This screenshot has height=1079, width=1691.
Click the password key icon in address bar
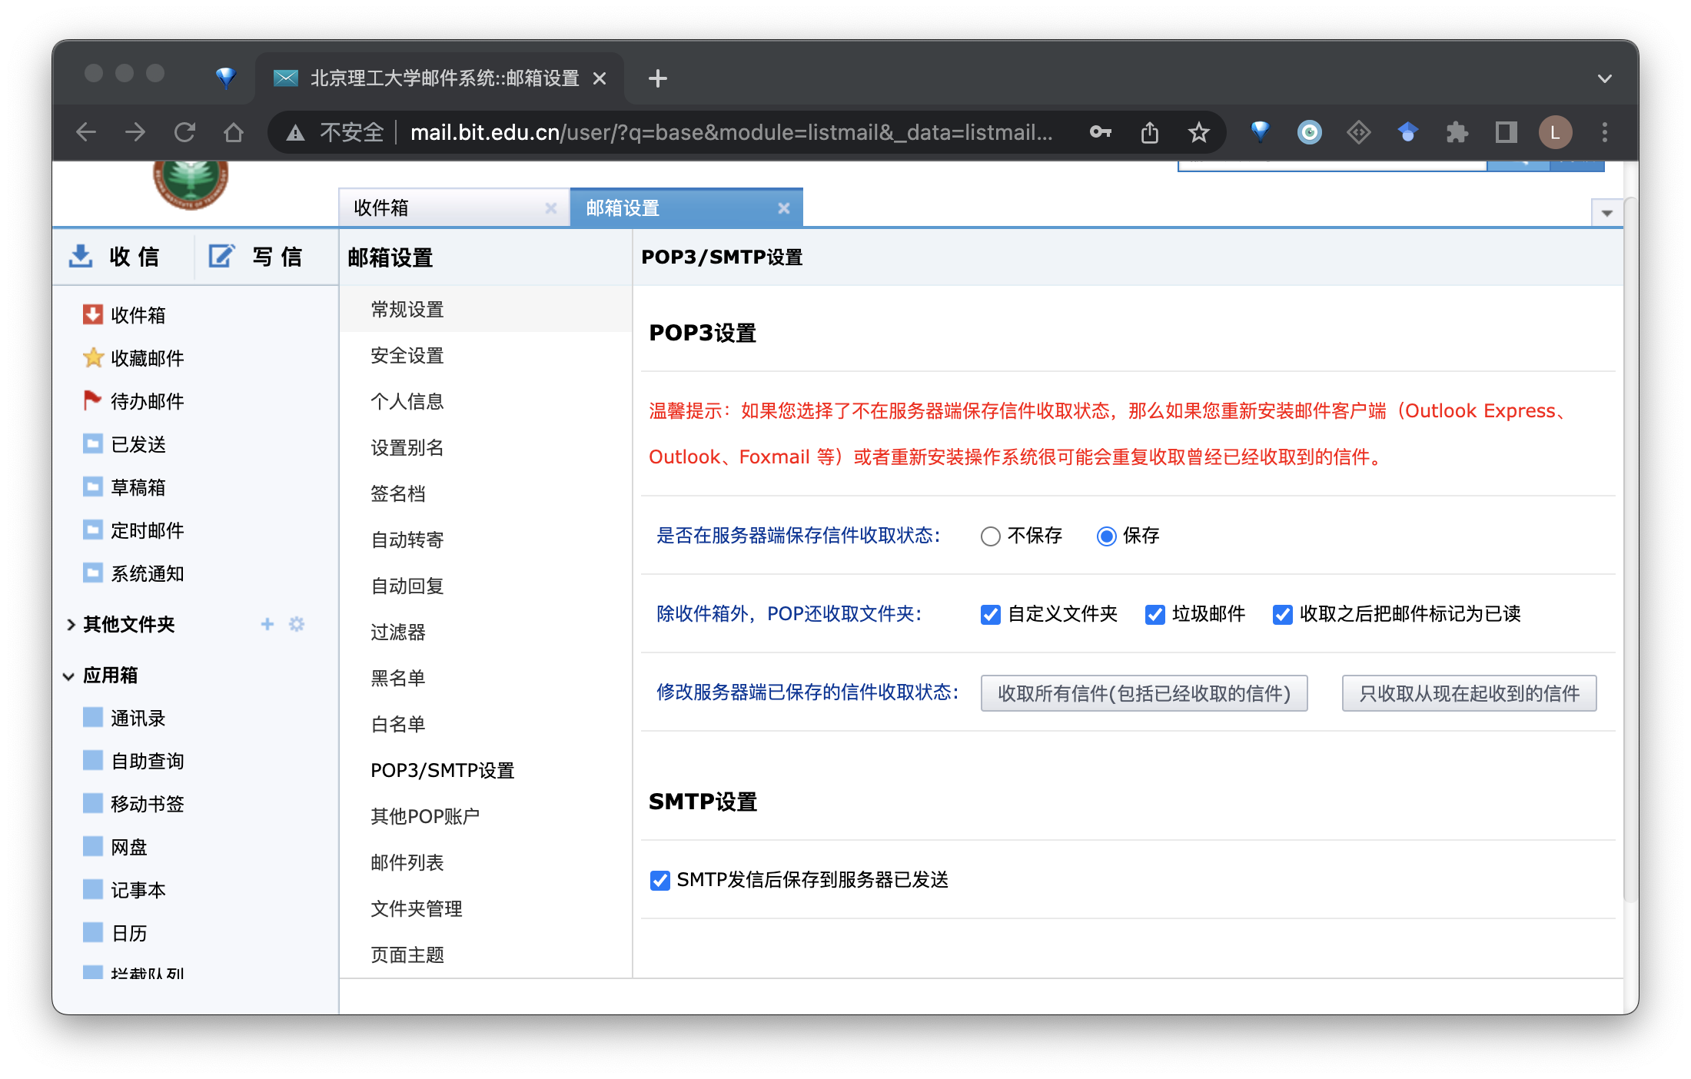click(x=1100, y=133)
